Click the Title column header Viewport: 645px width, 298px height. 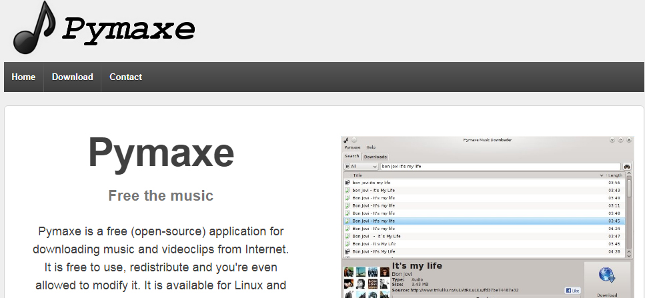pos(358,175)
